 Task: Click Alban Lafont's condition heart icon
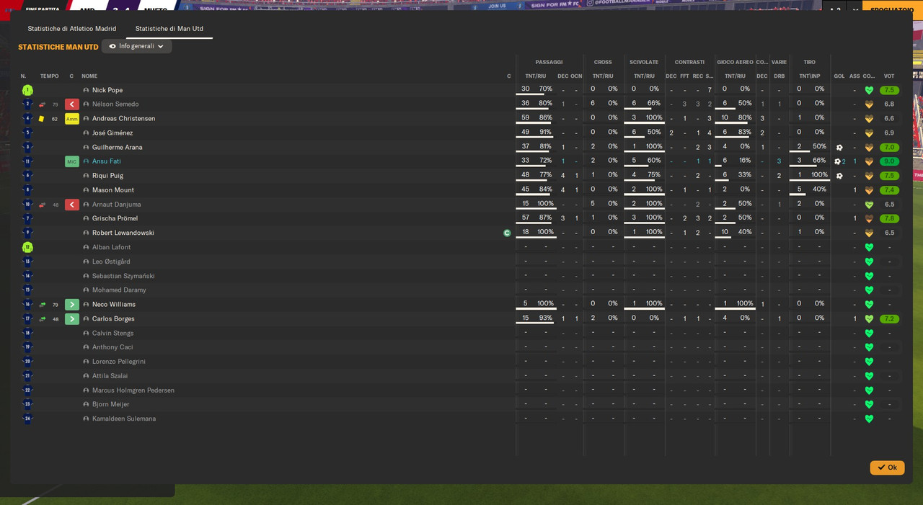(x=869, y=248)
